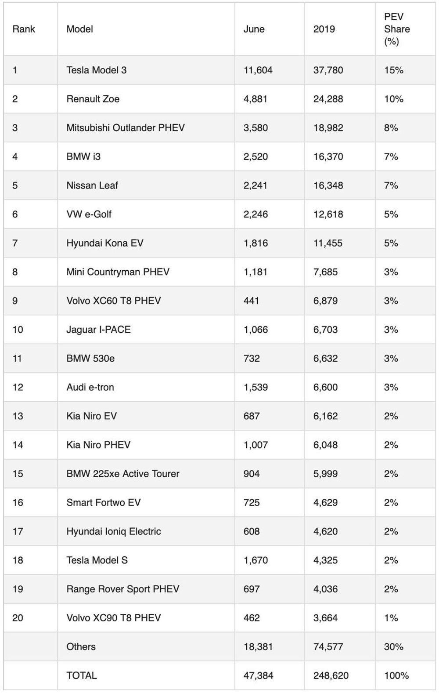
Task: Click the 2019 column header
Action: (324, 29)
